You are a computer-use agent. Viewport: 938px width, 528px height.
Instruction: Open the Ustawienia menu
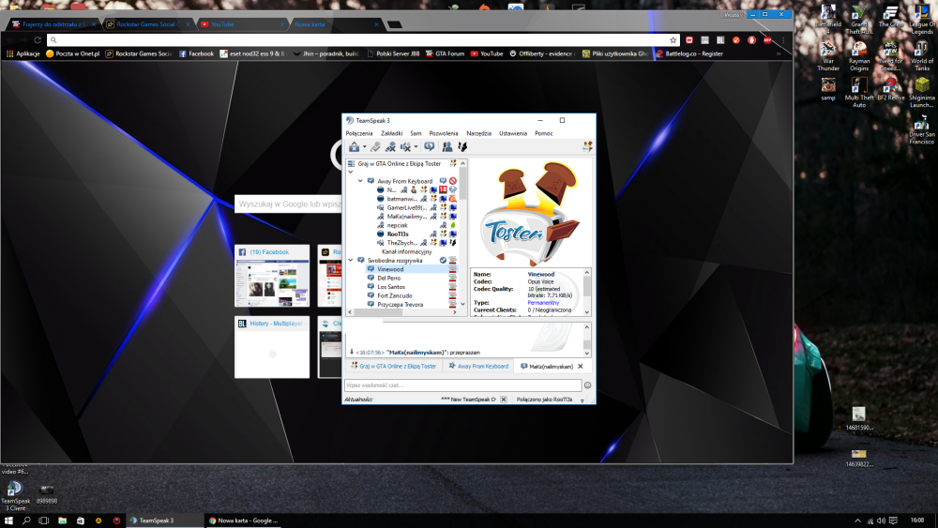point(513,133)
